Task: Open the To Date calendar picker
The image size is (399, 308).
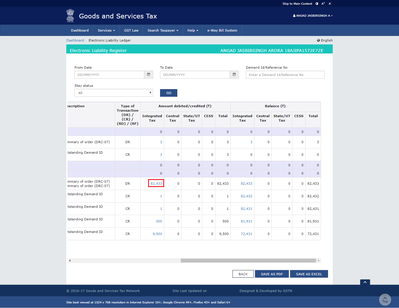Action: 234,75
